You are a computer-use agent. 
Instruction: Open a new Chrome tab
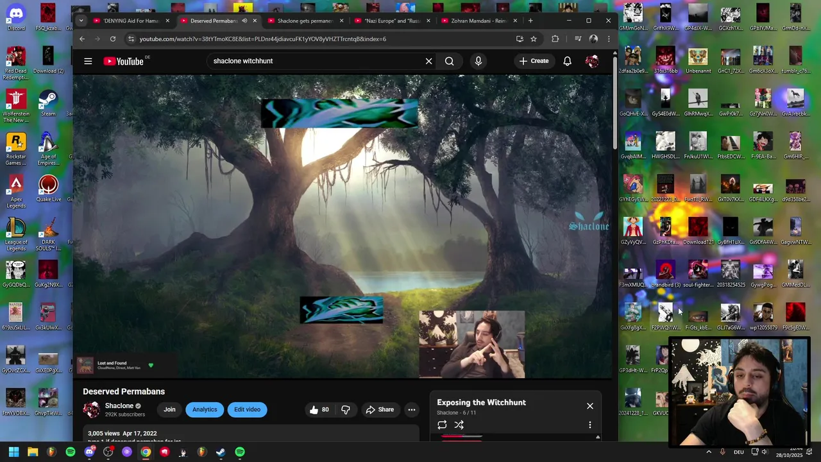[x=530, y=21]
